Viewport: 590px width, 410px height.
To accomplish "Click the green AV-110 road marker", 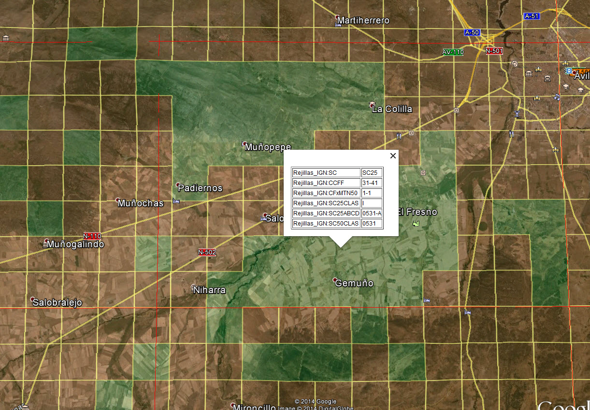I will pos(453,52).
